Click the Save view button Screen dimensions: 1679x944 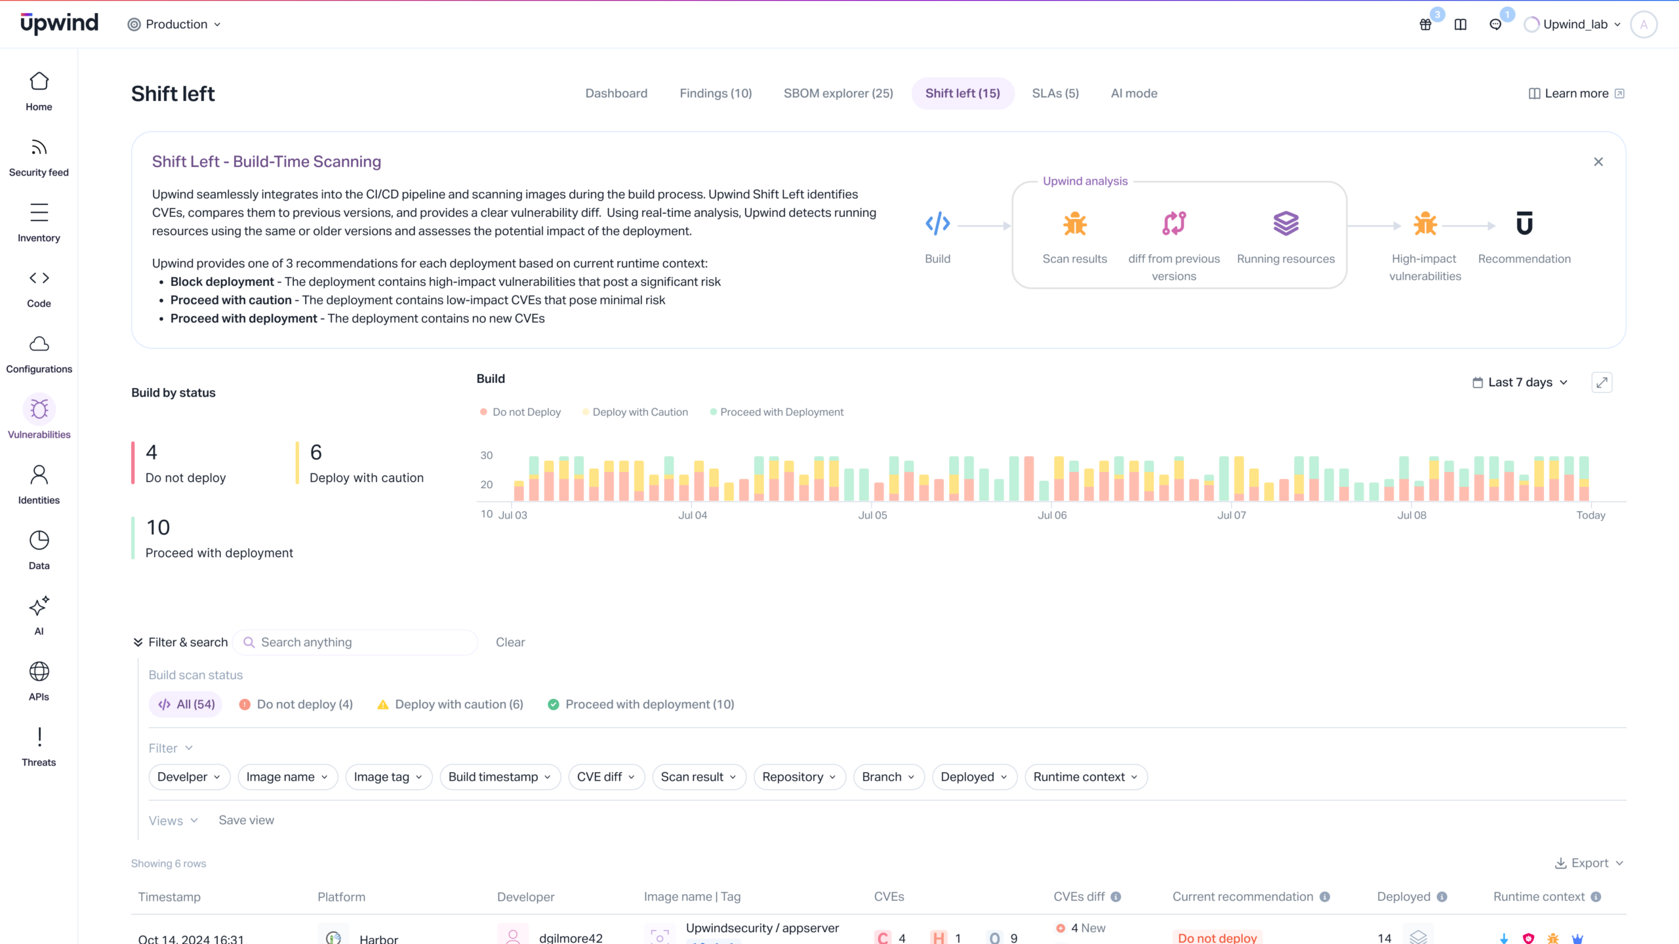[246, 820]
